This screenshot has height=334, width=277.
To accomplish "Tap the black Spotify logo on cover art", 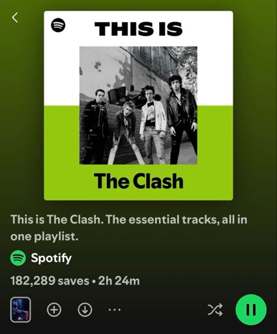I will click(x=58, y=25).
